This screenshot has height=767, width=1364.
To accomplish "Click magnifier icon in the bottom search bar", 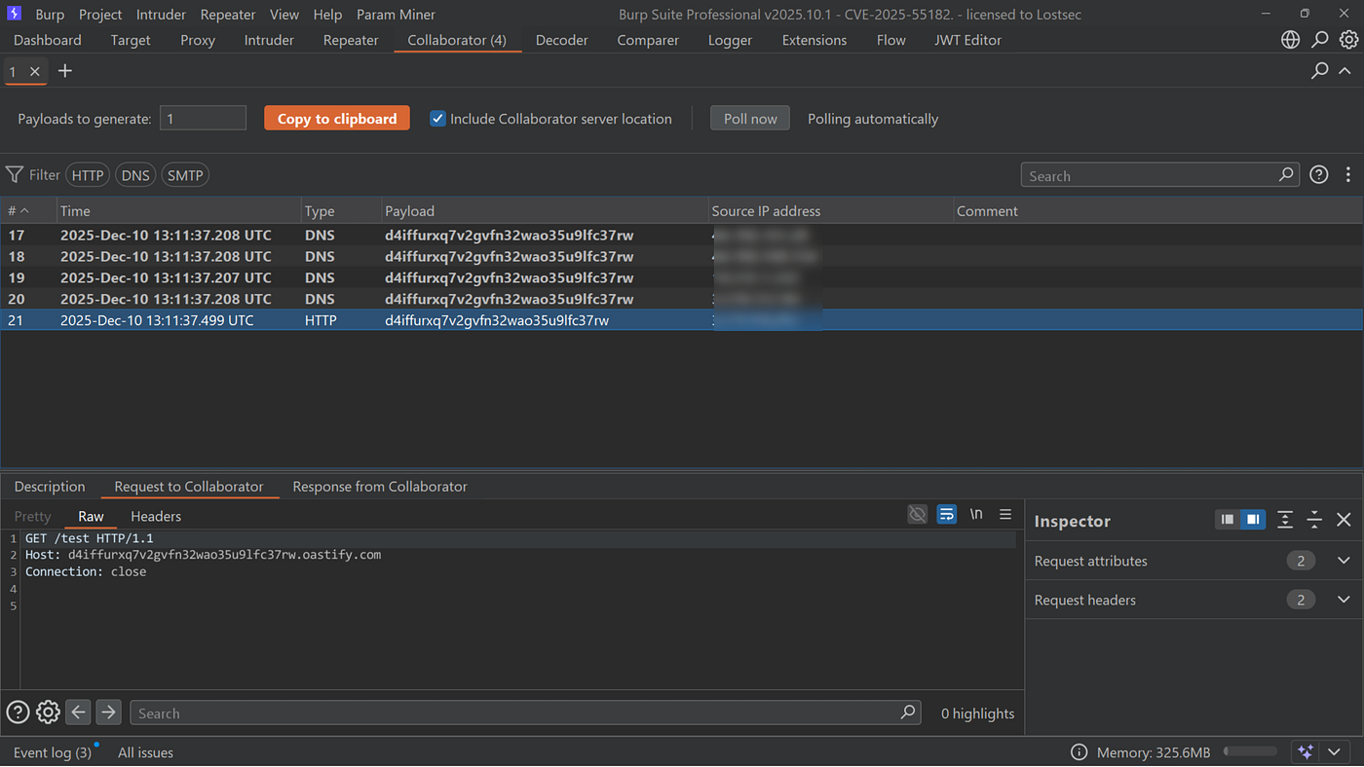I will [908, 712].
